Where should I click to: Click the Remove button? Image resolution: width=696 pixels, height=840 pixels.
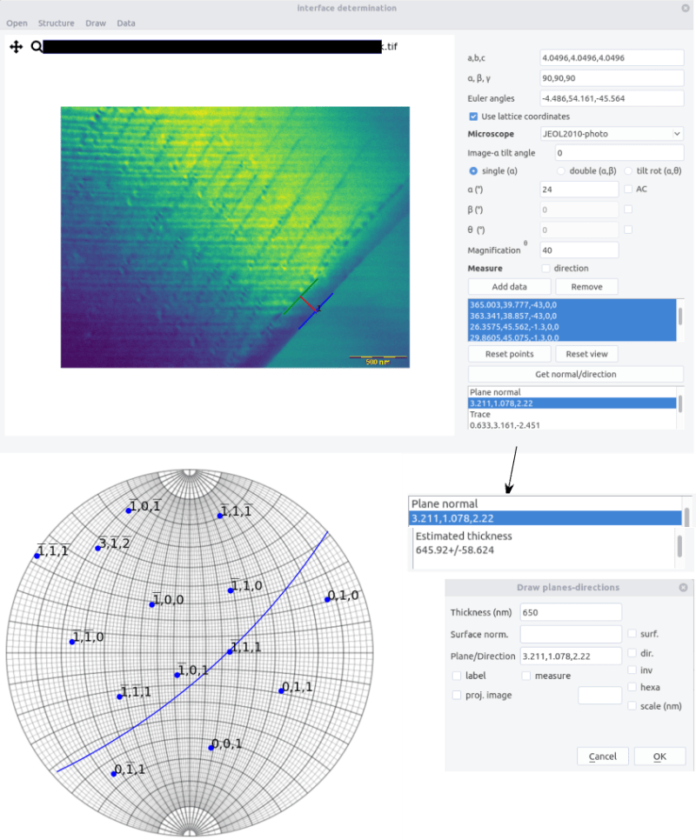tap(586, 287)
